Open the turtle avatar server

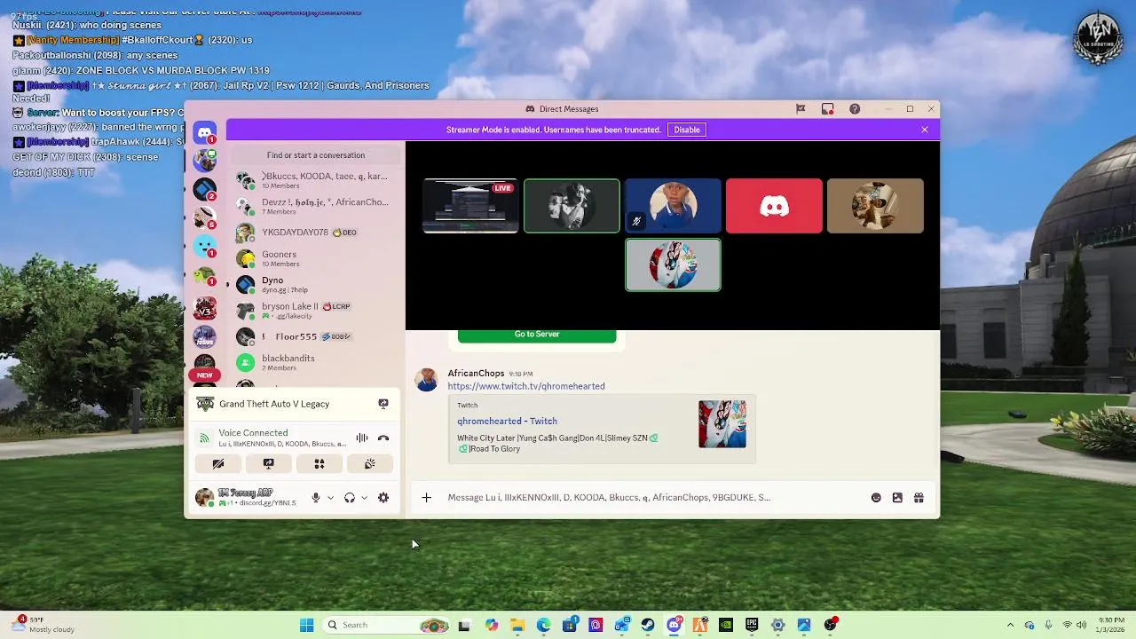[x=205, y=277]
